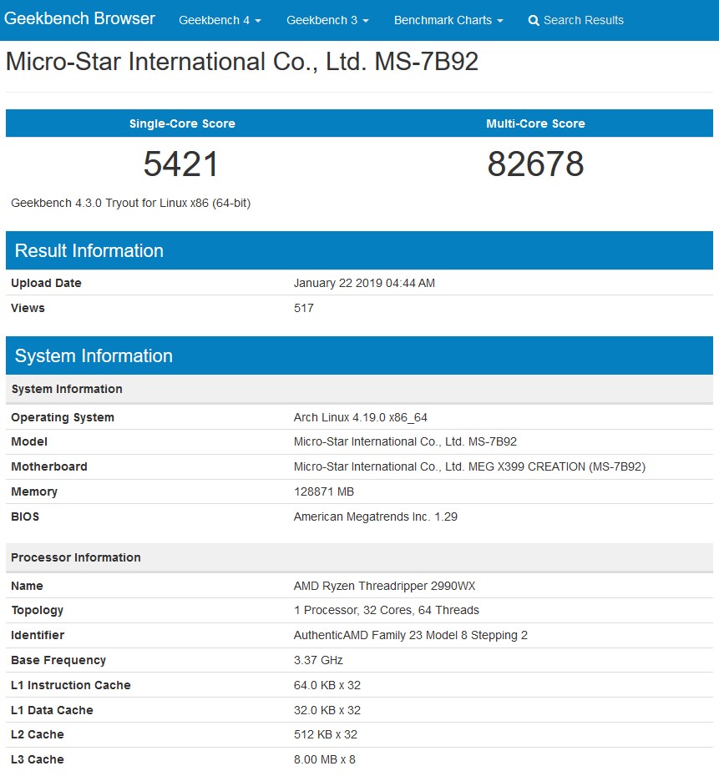Click the 32 Cores, 64 Threads value
719x776 pixels.
click(387, 610)
